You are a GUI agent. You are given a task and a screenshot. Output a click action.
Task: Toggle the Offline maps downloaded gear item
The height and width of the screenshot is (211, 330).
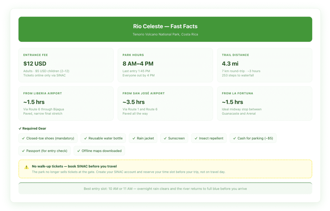tap(99, 151)
